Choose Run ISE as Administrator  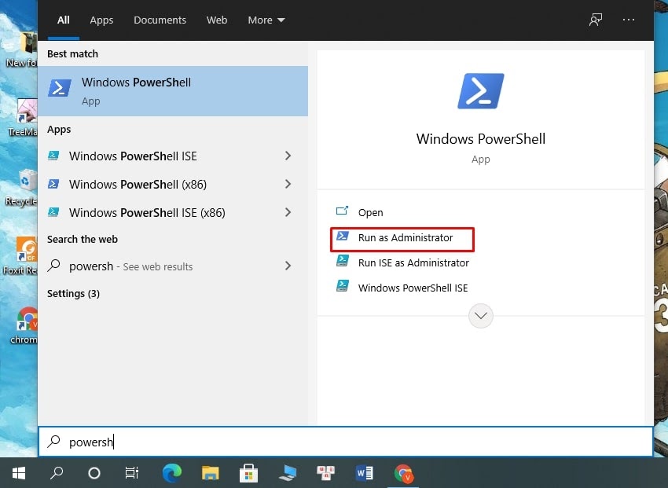pyautogui.click(x=413, y=262)
